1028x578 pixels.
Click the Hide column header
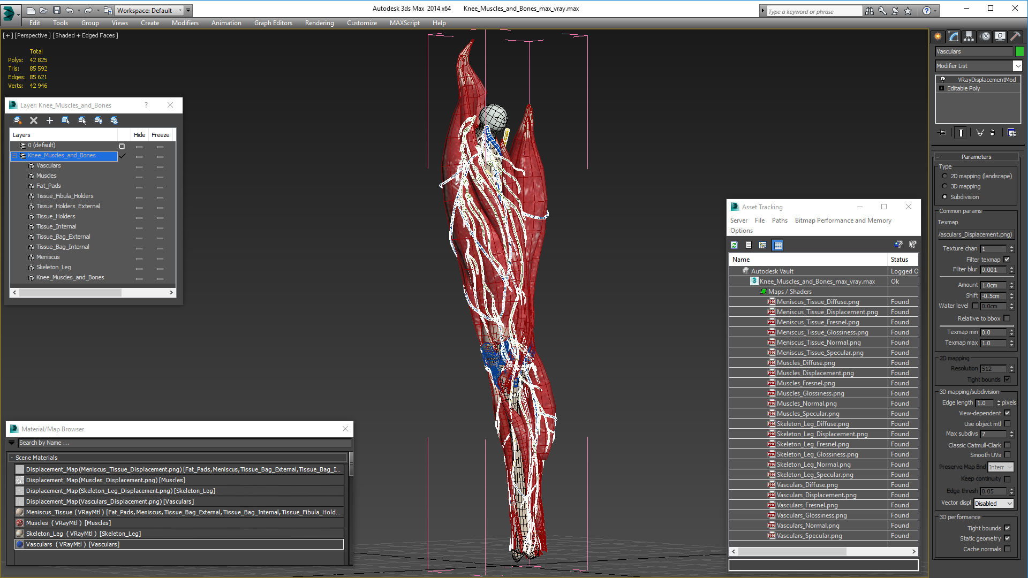[139, 135]
